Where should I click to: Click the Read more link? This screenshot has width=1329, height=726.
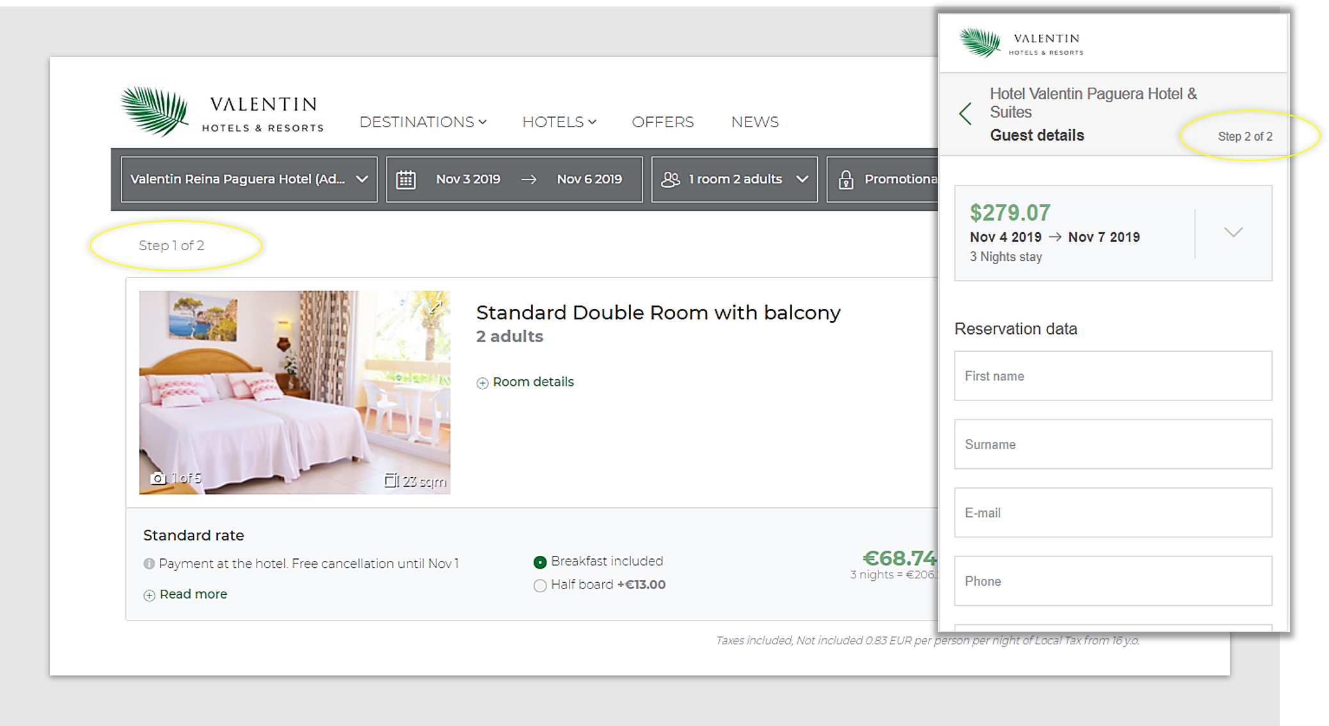pos(193,594)
